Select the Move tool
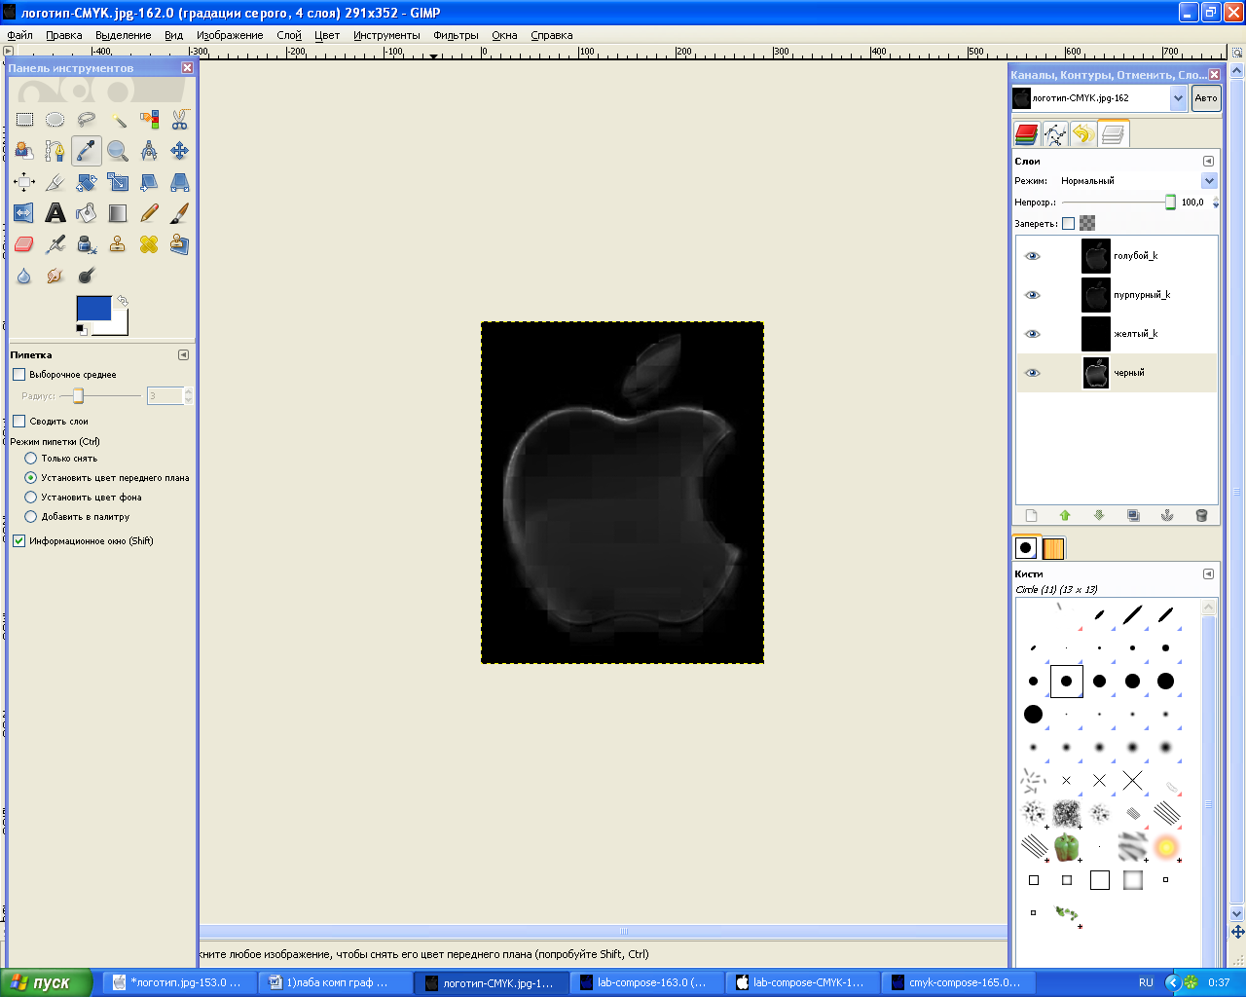This screenshot has height=997, width=1246. point(180,151)
